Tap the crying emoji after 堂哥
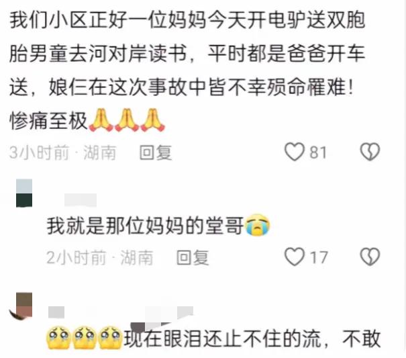This screenshot has width=406, height=358. (257, 225)
